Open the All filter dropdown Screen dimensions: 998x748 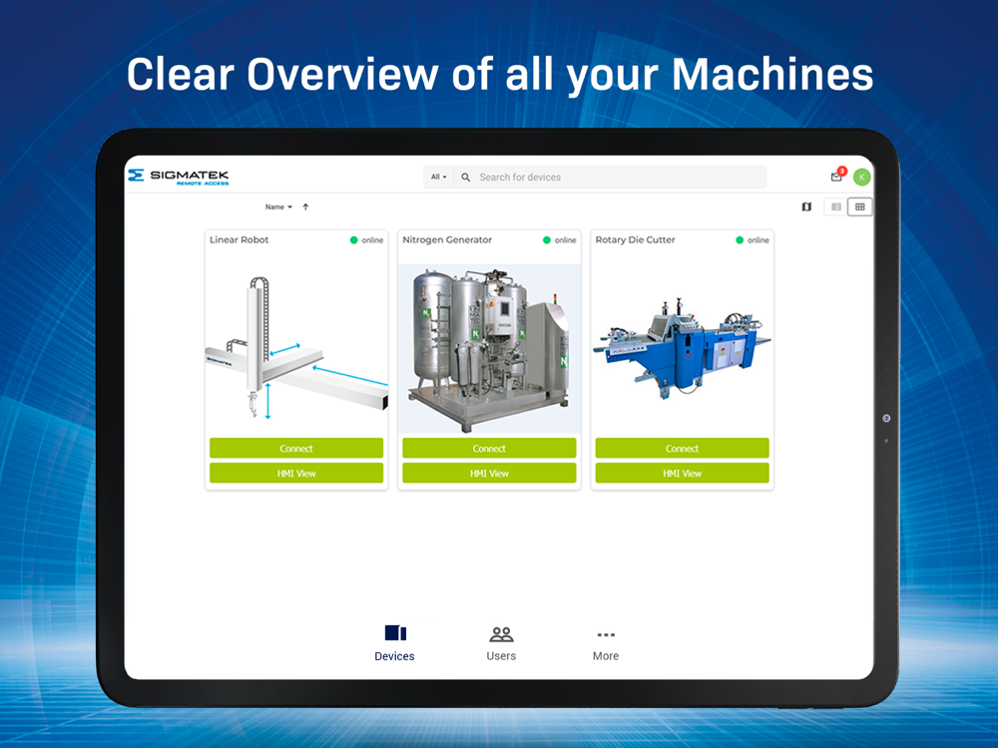(438, 177)
